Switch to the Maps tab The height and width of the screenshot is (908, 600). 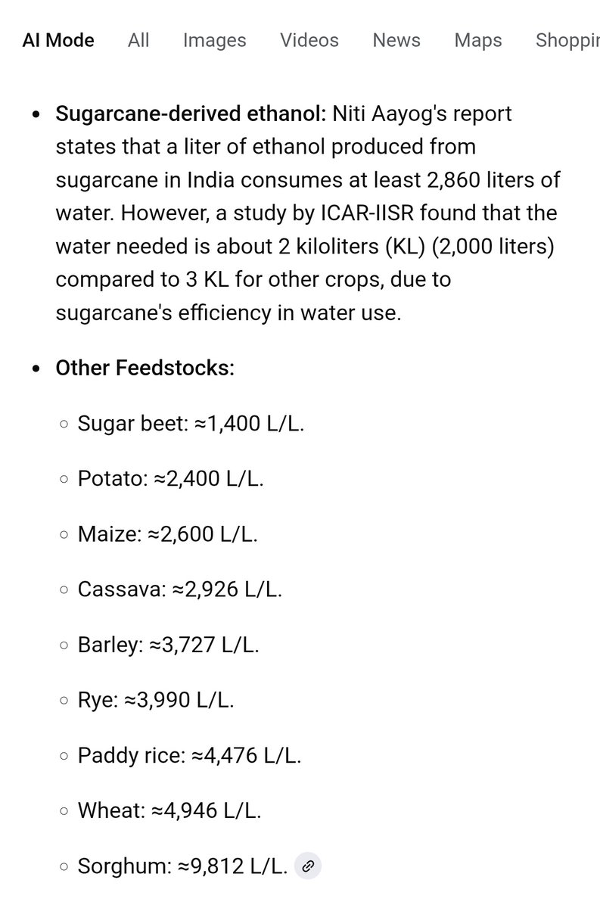(x=478, y=40)
